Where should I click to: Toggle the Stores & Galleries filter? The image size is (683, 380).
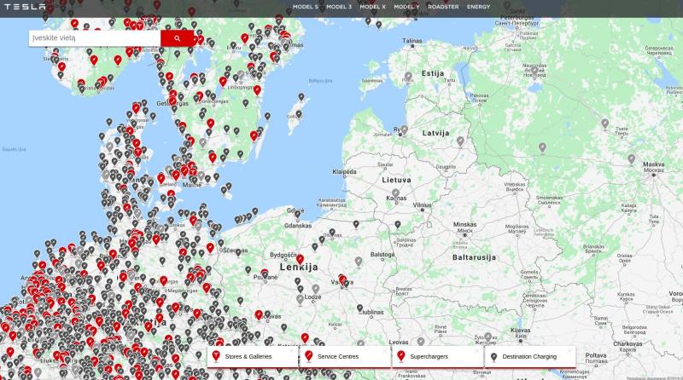(253, 356)
